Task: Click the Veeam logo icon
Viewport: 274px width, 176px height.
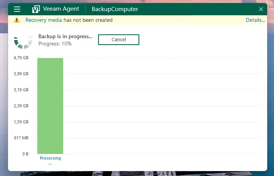Action: click(x=37, y=9)
